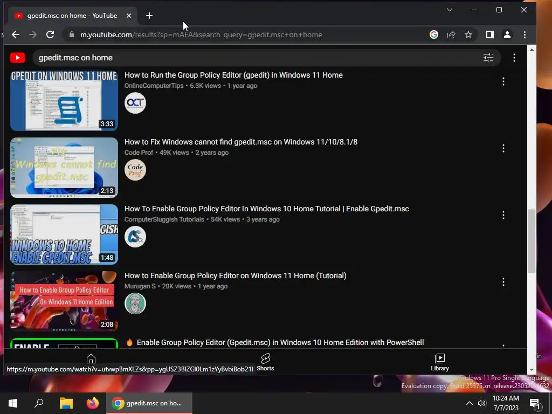Viewport: 552px width, 414px height.
Task: Open Windows Start menu
Action: point(13,403)
